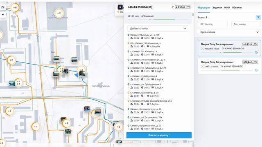Screen dimensions: 262x147
Task: Click progress bar on А935ОЕ route card
Action: coord(227,52)
